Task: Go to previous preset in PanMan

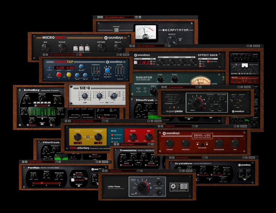Action: point(23,162)
